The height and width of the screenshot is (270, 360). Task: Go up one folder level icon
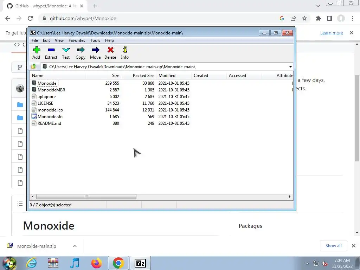(34, 66)
